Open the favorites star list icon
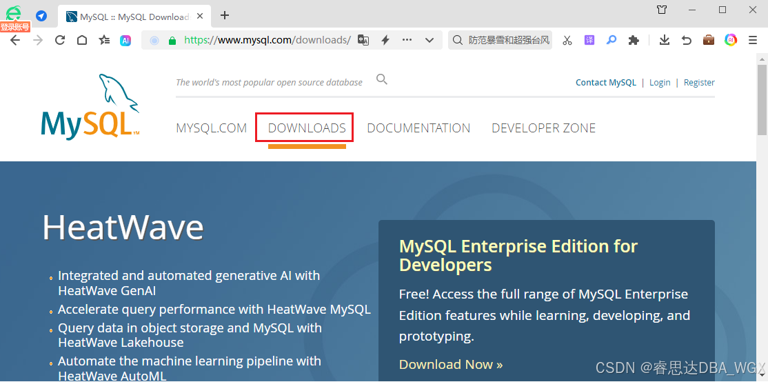The image size is (768, 382). [x=104, y=40]
